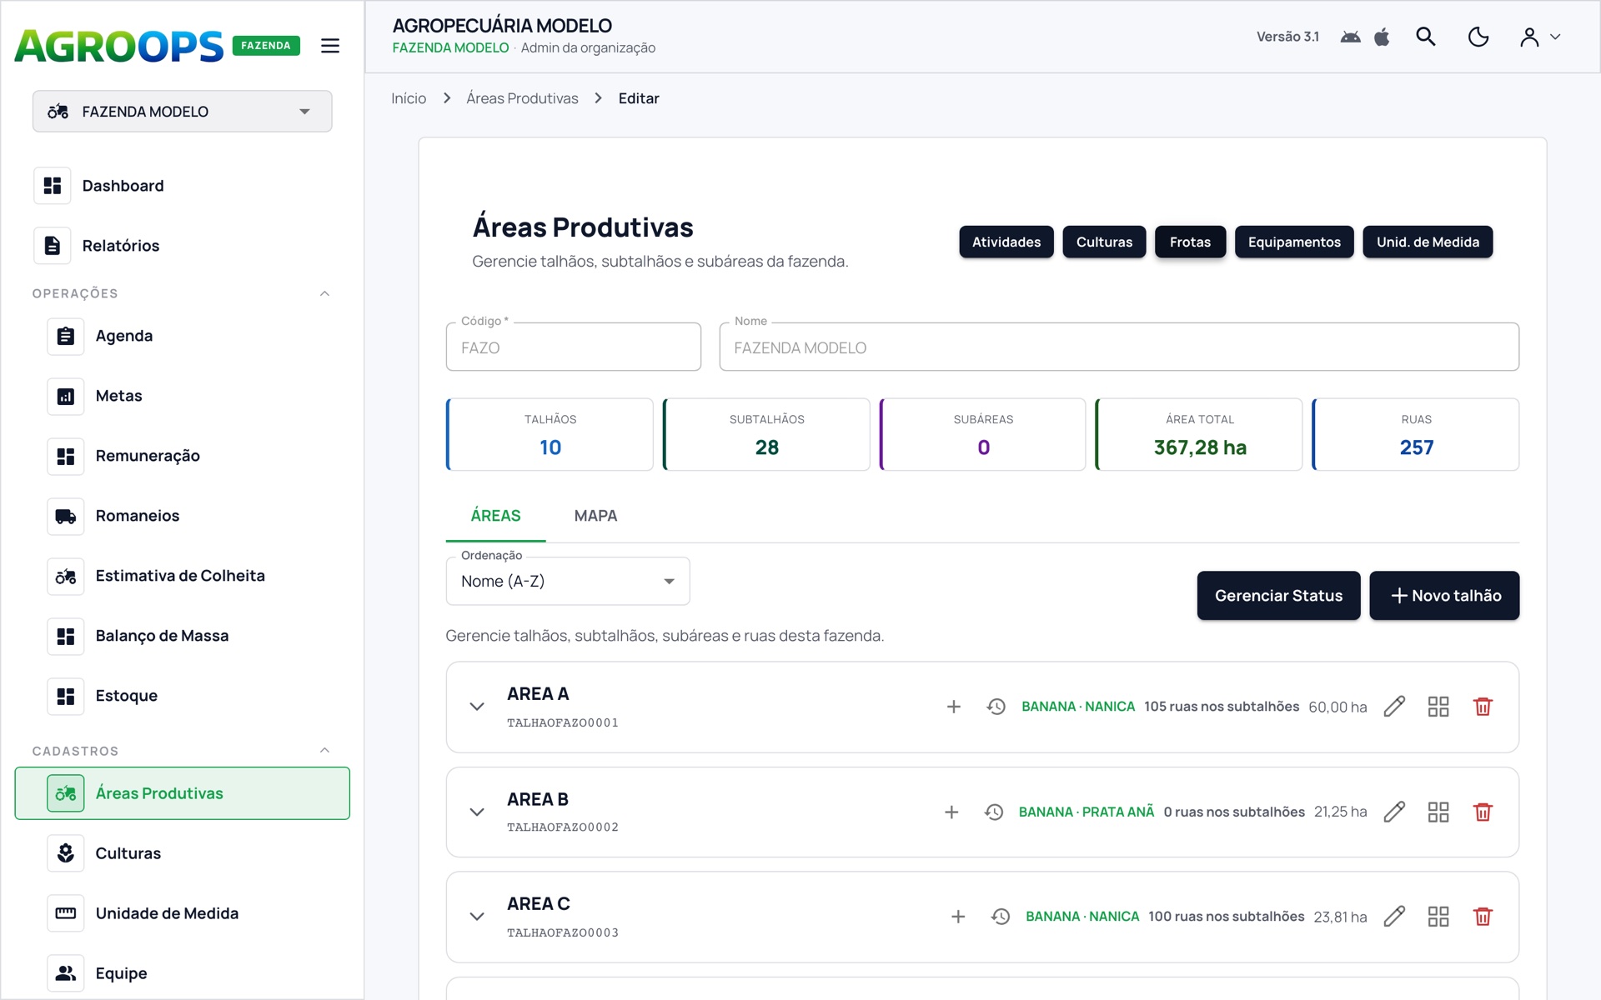This screenshot has width=1601, height=1000.
Task: Toggle the hamburger sidebar menu
Action: (330, 46)
